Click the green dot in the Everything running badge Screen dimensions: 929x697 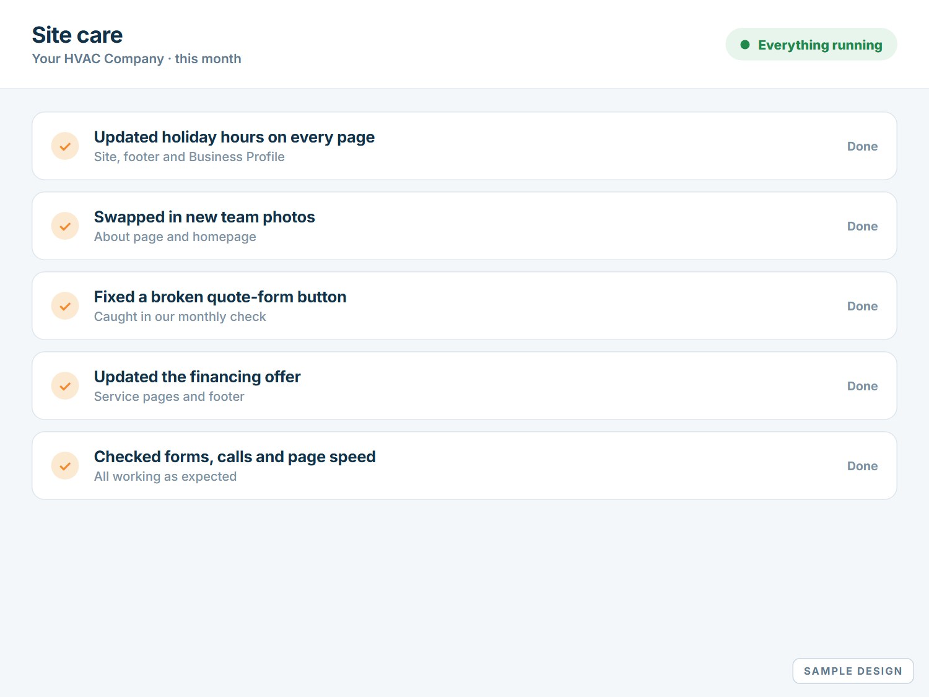pyautogui.click(x=745, y=45)
